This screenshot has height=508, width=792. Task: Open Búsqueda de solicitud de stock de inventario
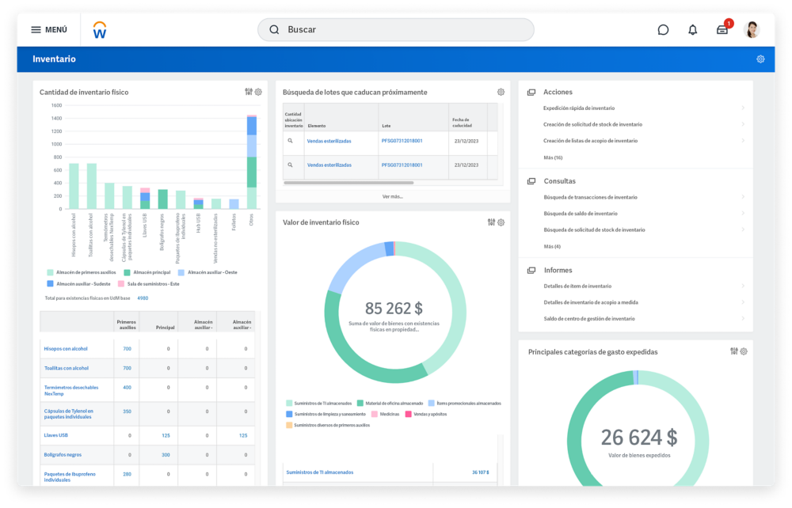click(595, 229)
